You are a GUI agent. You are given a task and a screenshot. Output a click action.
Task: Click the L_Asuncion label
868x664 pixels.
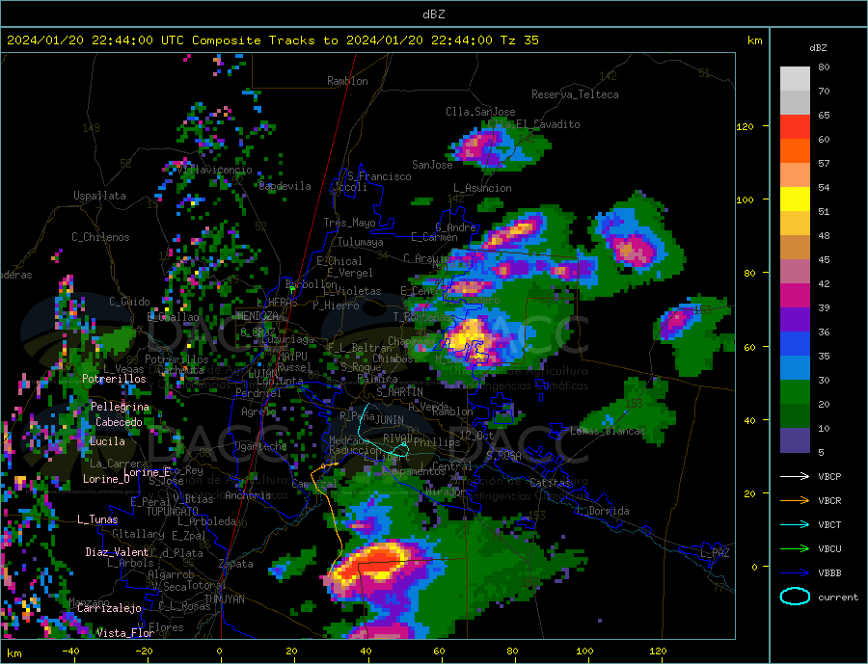[483, 188]
